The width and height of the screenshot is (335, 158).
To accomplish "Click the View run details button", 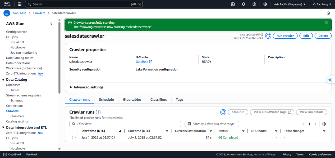I will click(311, 112).
